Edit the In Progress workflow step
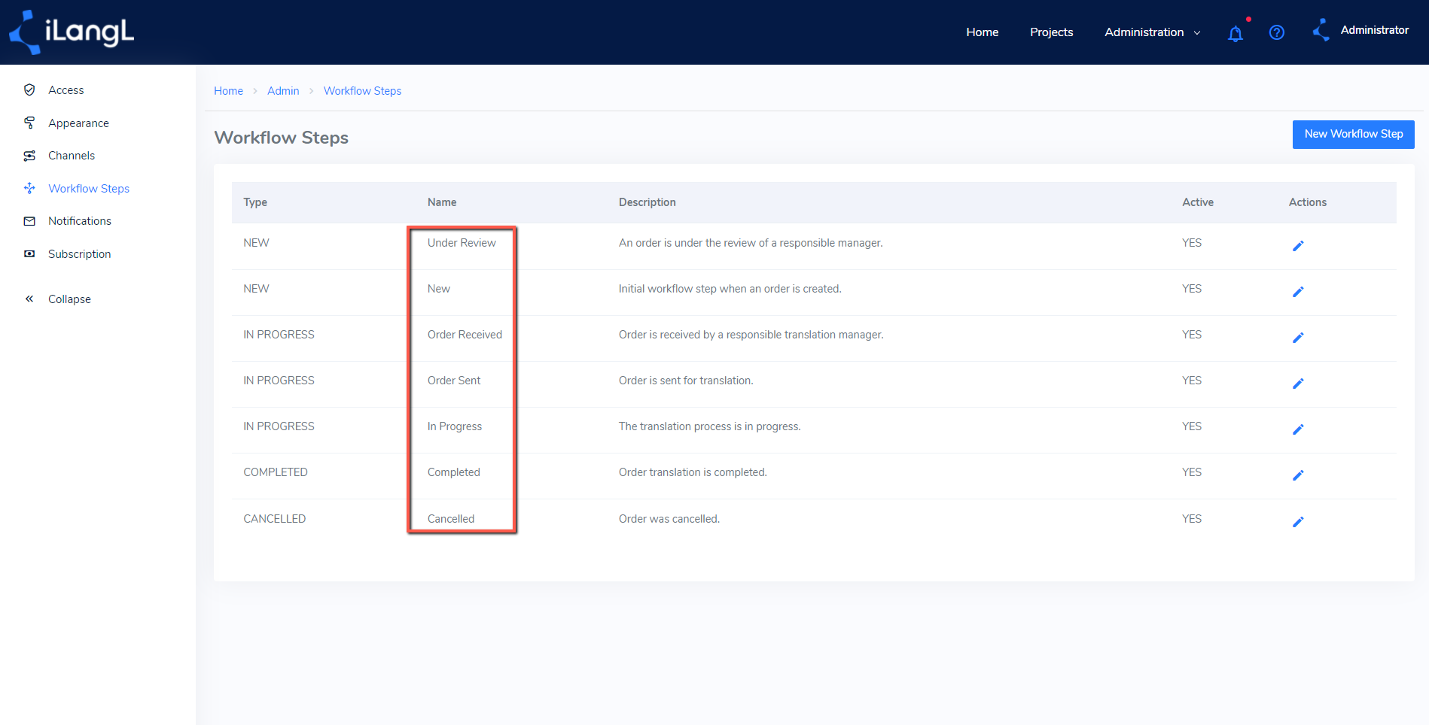Screen dimensions: 1429x725 point(1298,429)
